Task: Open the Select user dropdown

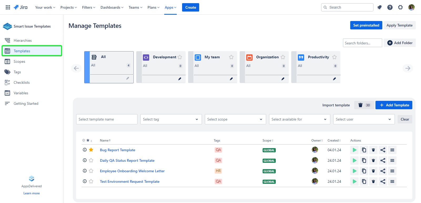Action: click(364, 119)
